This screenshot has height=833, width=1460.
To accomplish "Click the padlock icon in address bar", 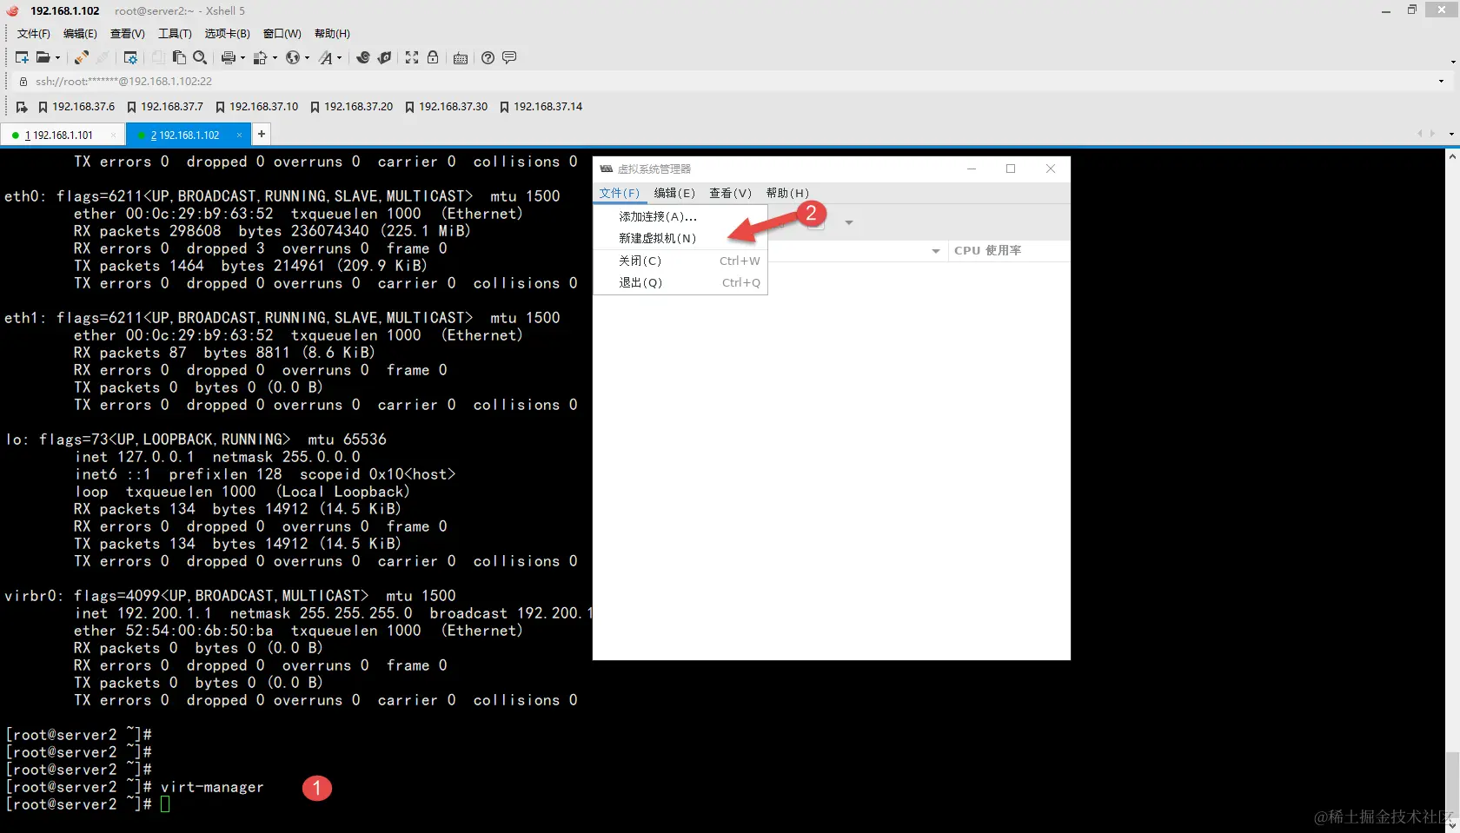I will (x=23, y=81).
